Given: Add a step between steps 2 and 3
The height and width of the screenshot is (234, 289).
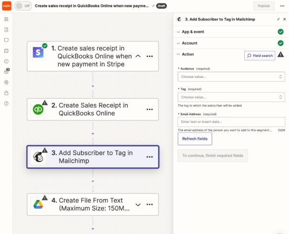Looking at the screenshot, I should (93, 134).
